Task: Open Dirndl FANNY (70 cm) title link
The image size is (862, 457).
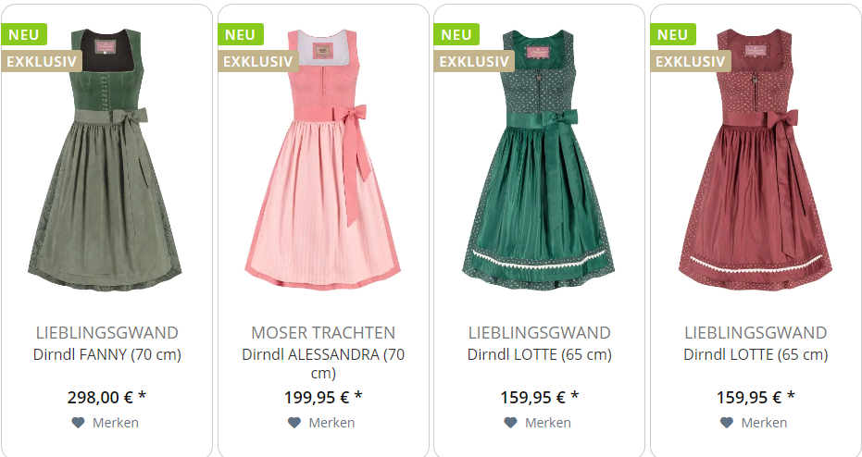Action: coord(107,354)
